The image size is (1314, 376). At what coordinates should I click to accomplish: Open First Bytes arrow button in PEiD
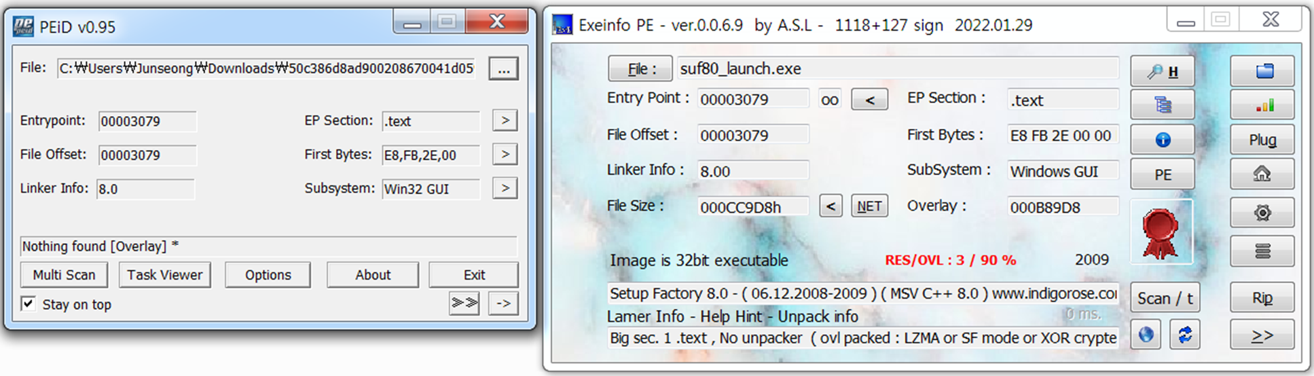pos(505,155)
